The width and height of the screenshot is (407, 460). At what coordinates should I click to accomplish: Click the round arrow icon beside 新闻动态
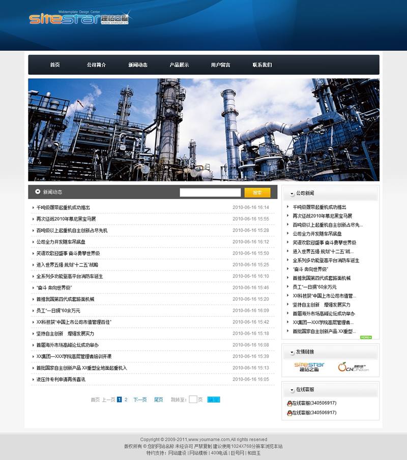pos(38,192)
